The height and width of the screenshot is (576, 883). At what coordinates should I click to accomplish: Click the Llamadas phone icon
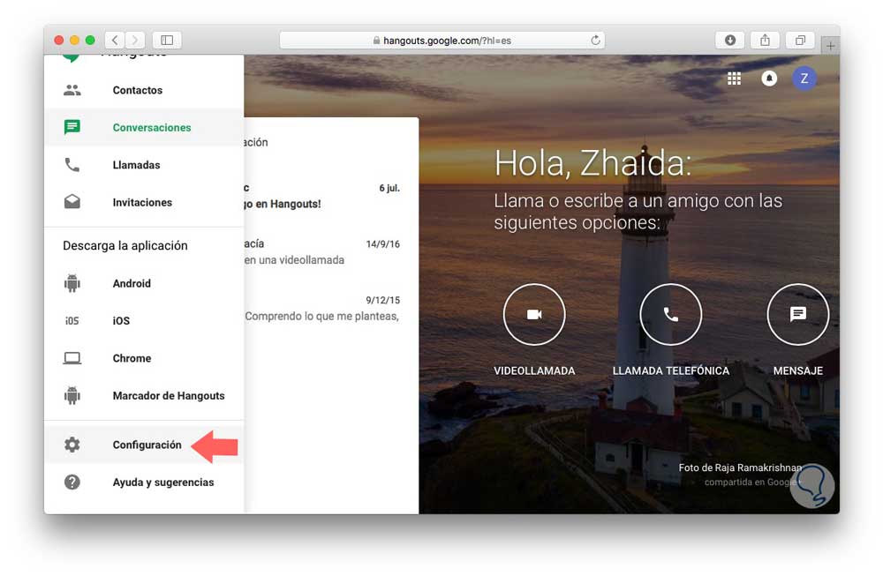pyautogui.click(x=72, y=165)
